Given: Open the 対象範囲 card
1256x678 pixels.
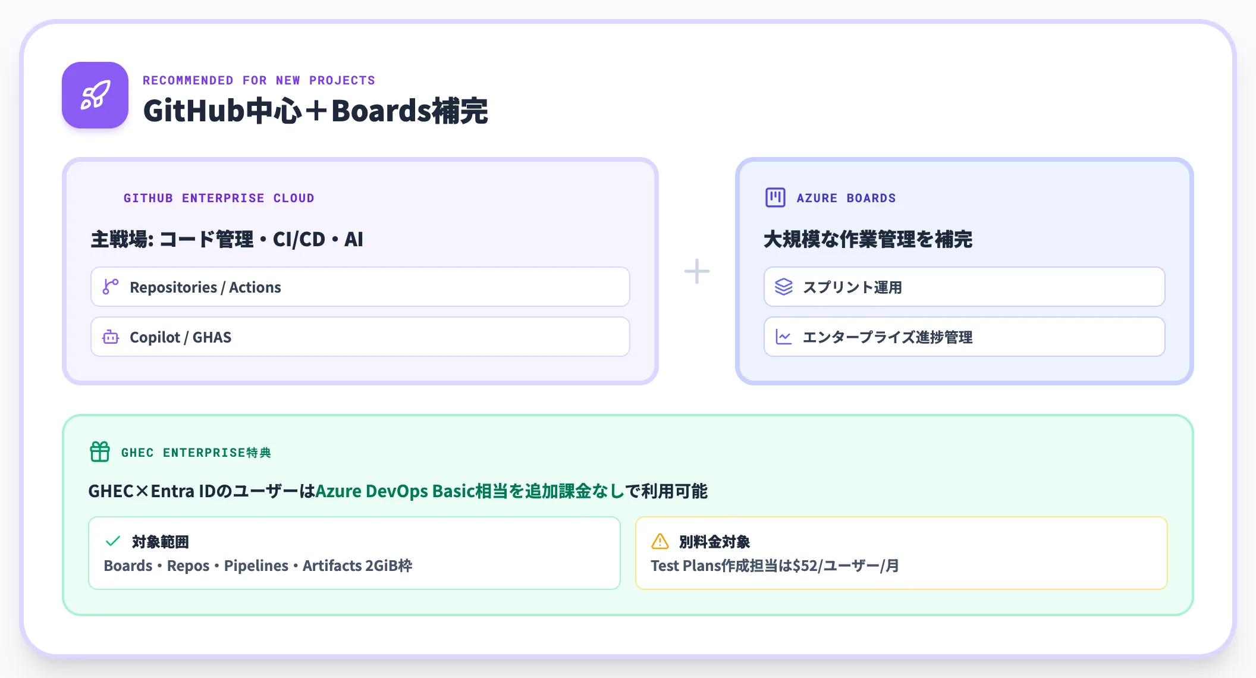Looking at the screenshot, I should pyautogui.click(x=354, y=553).
